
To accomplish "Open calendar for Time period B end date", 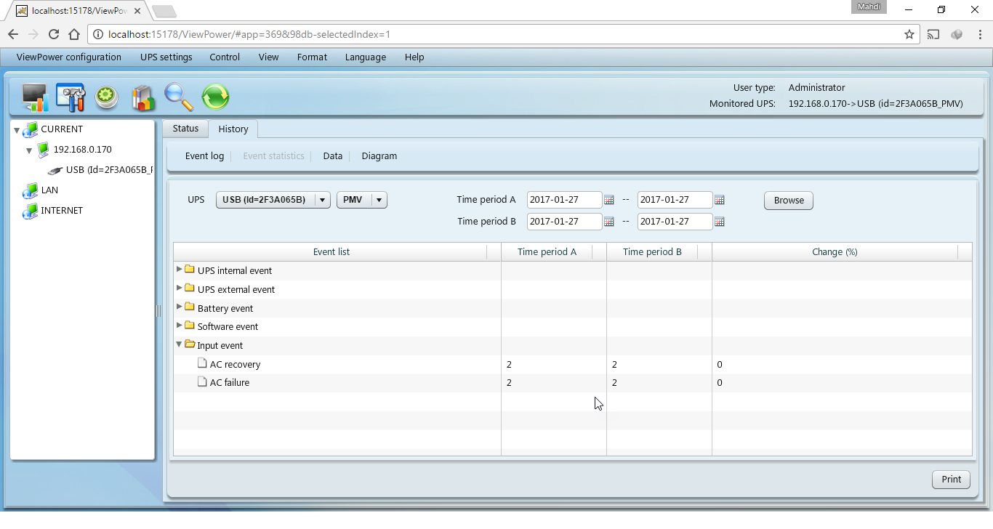I will [x=719, y=222].
